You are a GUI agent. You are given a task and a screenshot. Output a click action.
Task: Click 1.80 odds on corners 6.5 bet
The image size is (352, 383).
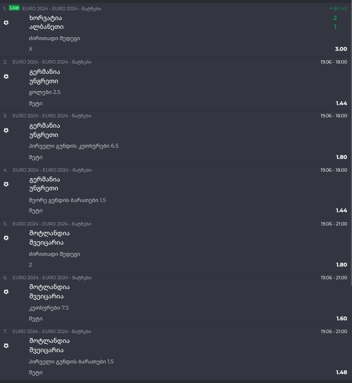341,157
